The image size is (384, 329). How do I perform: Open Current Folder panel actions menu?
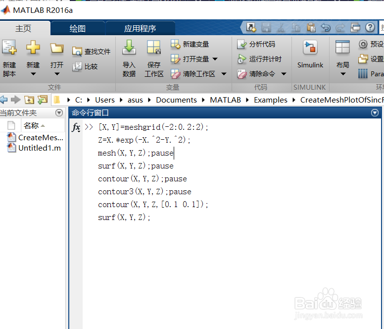click(x=59, y=113)
